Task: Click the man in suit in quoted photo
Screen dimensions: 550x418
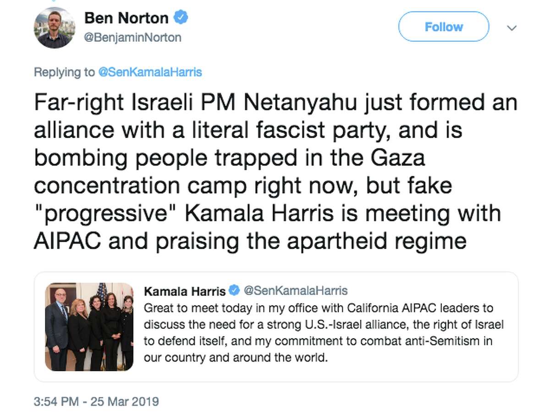Action: coord(57,329)
